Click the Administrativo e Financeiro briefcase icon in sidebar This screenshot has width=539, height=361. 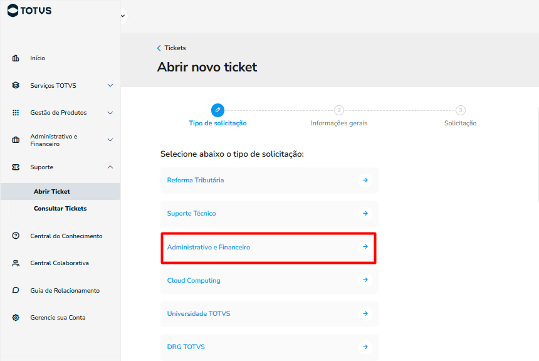tap(16, 140)
